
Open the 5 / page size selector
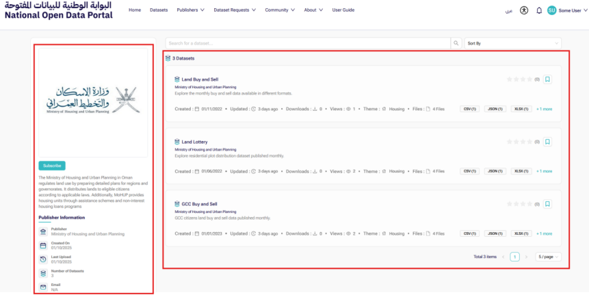pyautogui.click(x=548, y=257)
